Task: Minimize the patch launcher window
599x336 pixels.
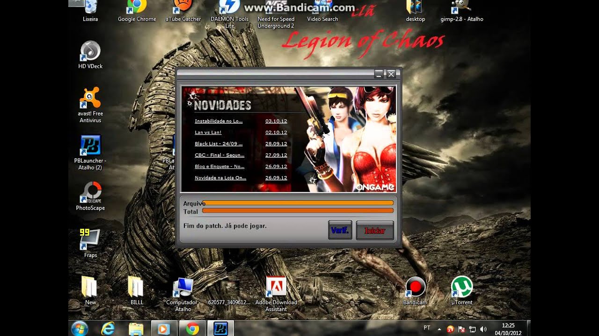Action: pyautogui.click(x=379, y=74)
